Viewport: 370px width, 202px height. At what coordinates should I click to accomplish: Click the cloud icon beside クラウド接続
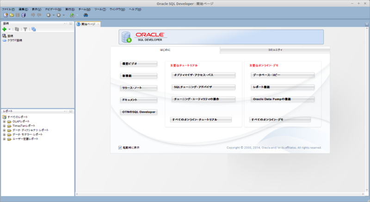click(4, 40)
